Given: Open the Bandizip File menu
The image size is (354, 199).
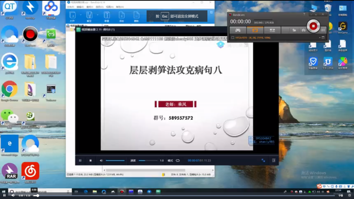Looking at the screenshot, I should point(70,7).
